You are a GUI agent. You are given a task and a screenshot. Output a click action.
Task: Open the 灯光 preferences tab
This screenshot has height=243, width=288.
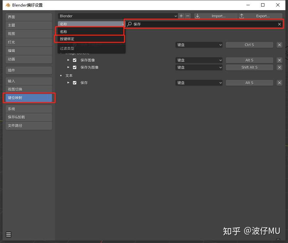(x=29, y=42)
